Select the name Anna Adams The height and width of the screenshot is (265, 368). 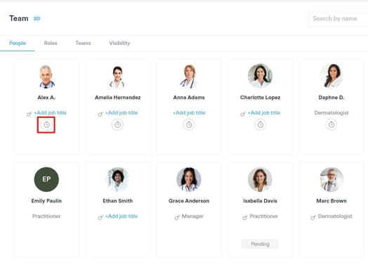click(189, 98)
